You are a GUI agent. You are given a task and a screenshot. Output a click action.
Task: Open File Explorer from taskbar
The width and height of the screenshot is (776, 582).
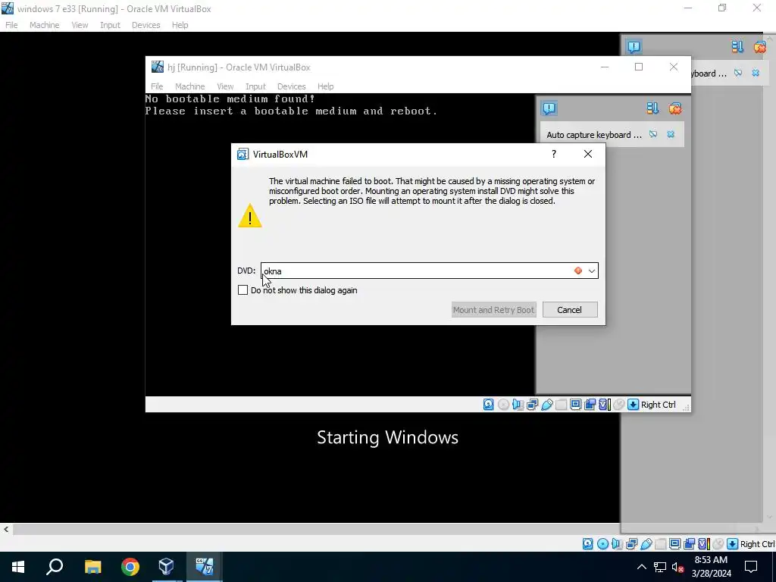92,567
